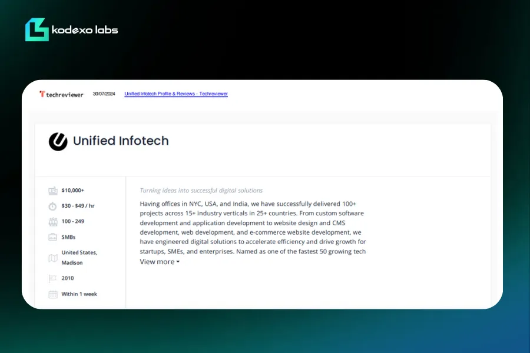Screen dimensions: 530x353
Task: Click the flag founding year icon
Action: coord(52,278)
